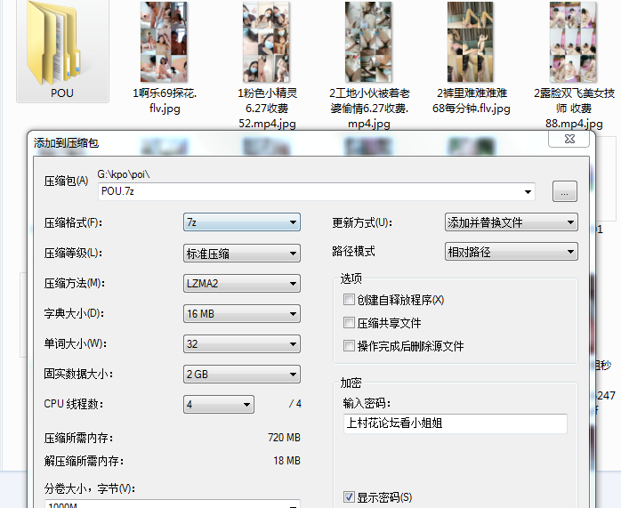Click inside the 输入密码 text field
This screenshot has width=621, height=508.
[454, 423]
